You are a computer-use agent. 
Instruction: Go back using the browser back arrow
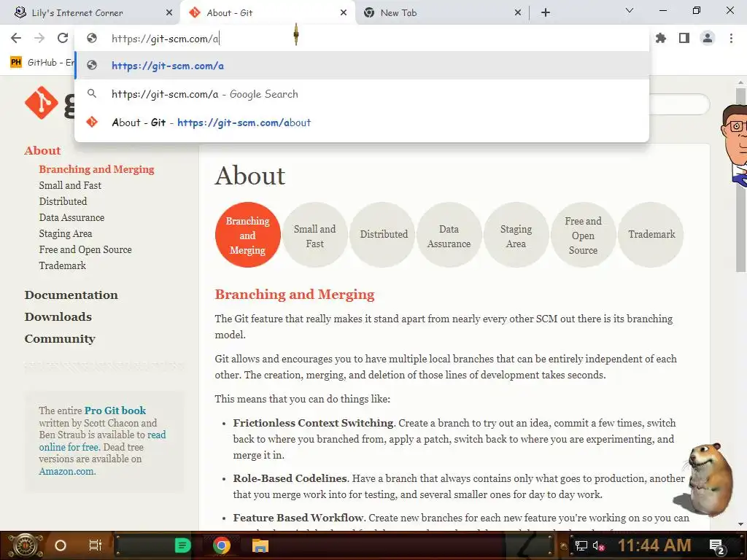(16, 38)
